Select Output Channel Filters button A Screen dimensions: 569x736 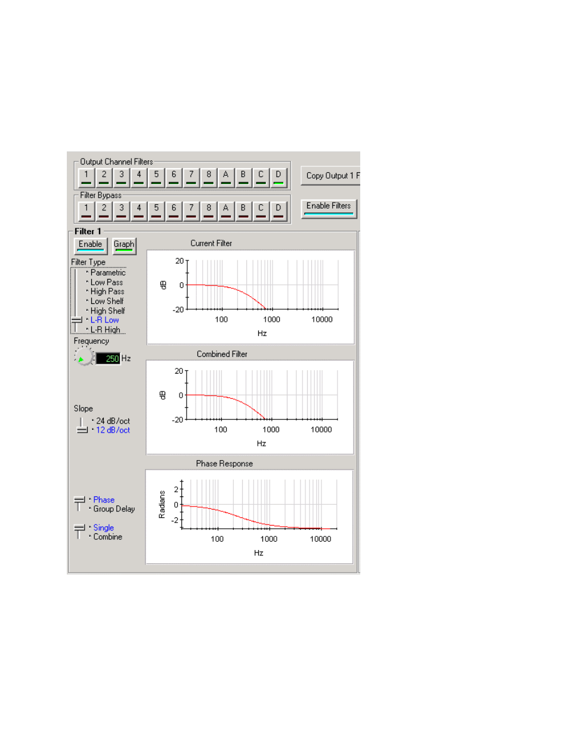click(x=226, y=178)
